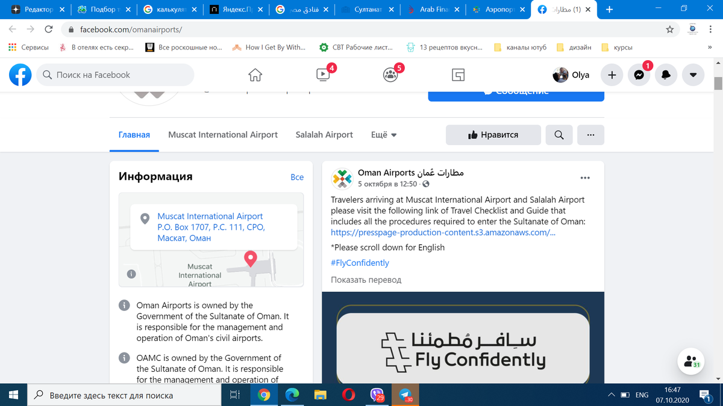The height and width of the screenshot is (406, 723).
Task: Expand the Ещё tab dropdown
Action: [384, 135]
